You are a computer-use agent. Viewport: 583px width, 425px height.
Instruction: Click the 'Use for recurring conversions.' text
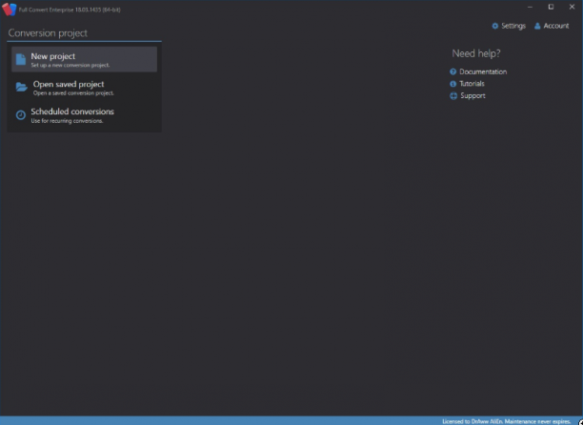67,121
